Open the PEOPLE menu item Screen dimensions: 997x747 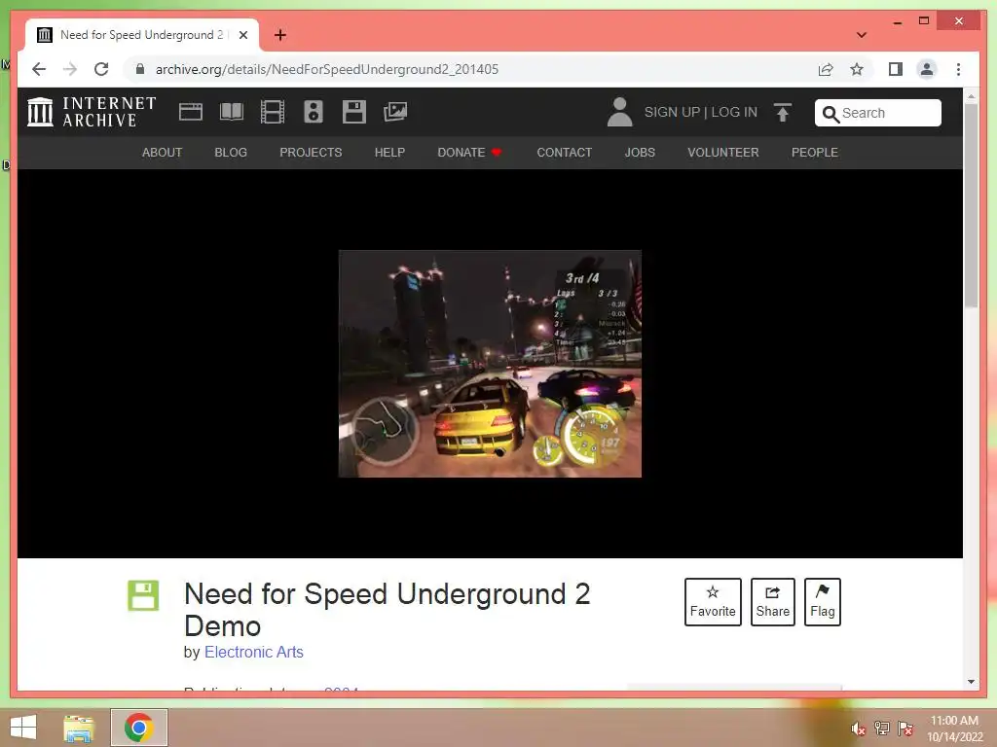815,153
